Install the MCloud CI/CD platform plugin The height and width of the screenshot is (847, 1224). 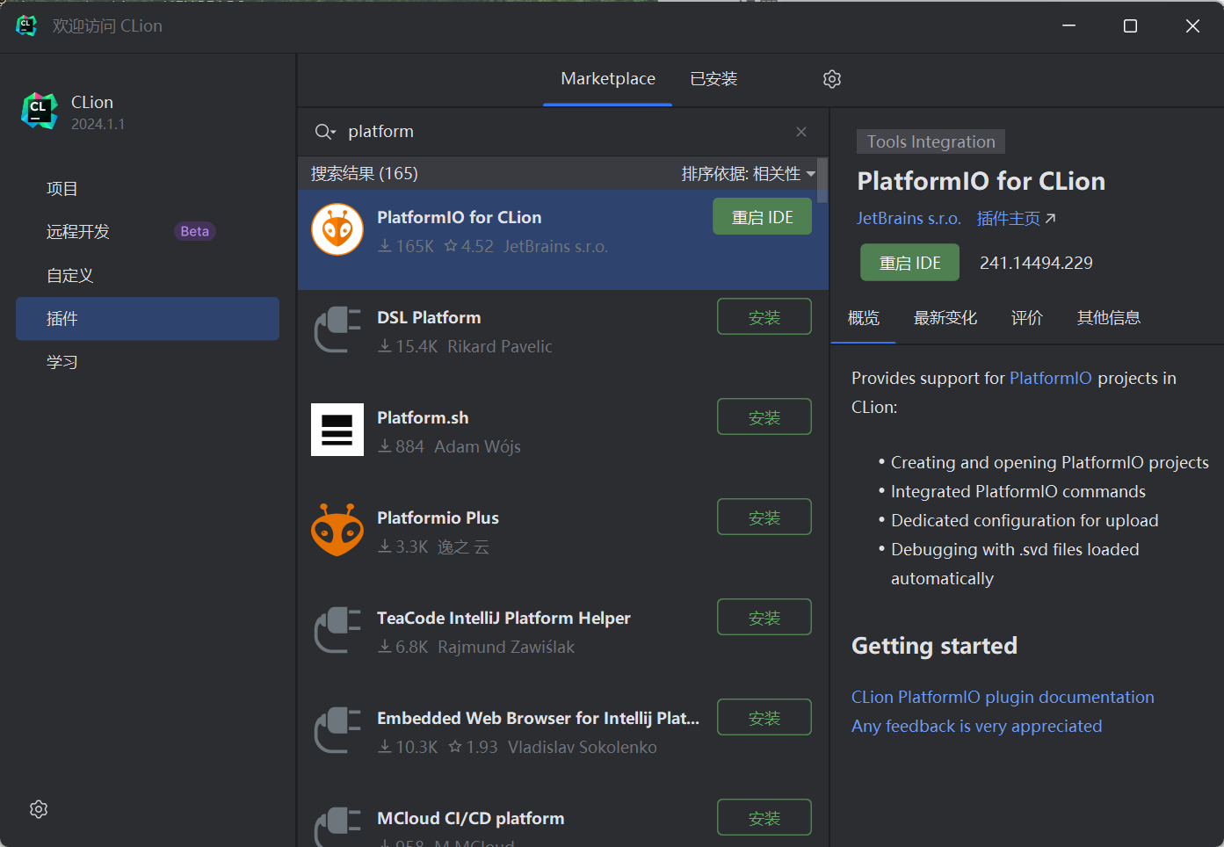[764, 818]
